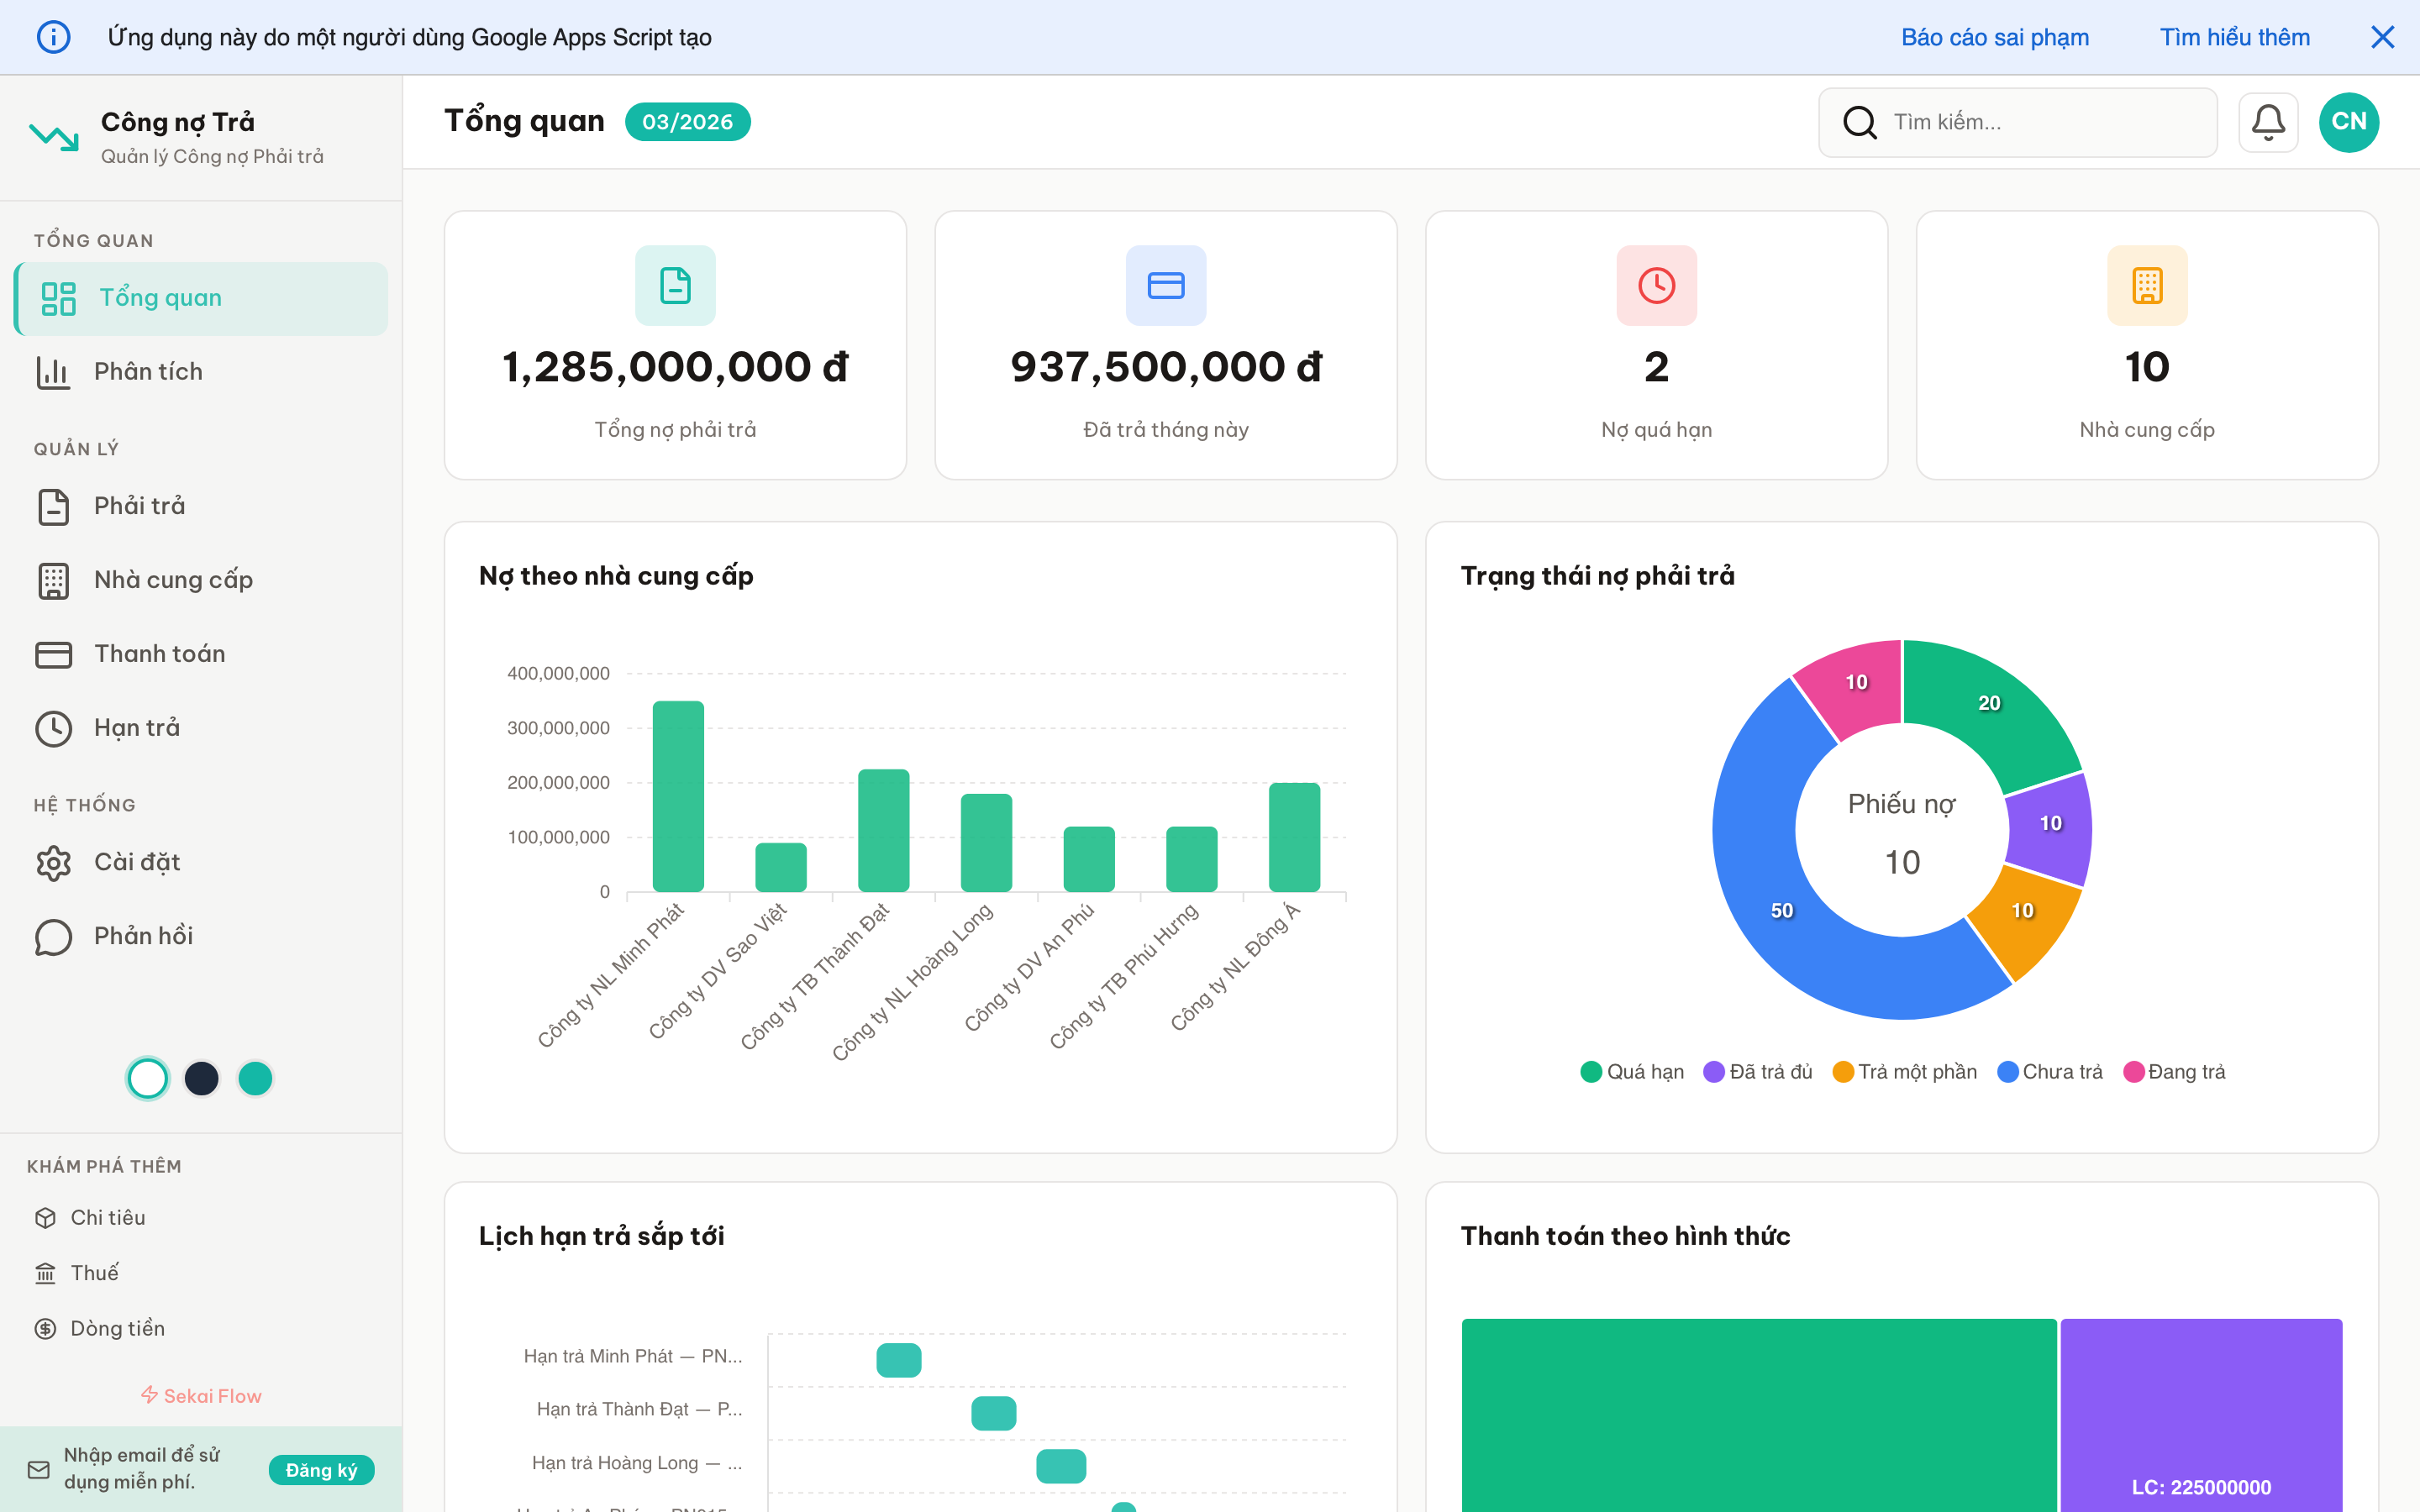
Task: Switch to the dark navy theme swatch
Action: (202, 1078)
